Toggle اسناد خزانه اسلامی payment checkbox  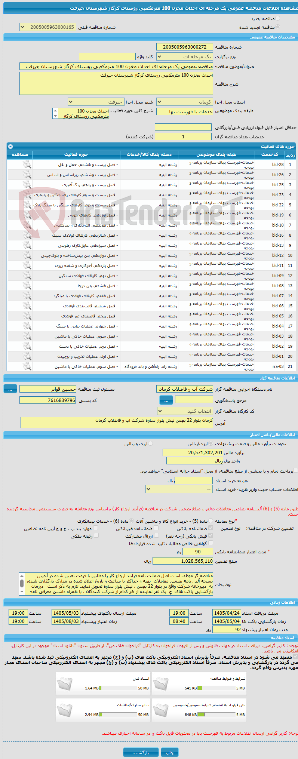(x=296, y=470)
